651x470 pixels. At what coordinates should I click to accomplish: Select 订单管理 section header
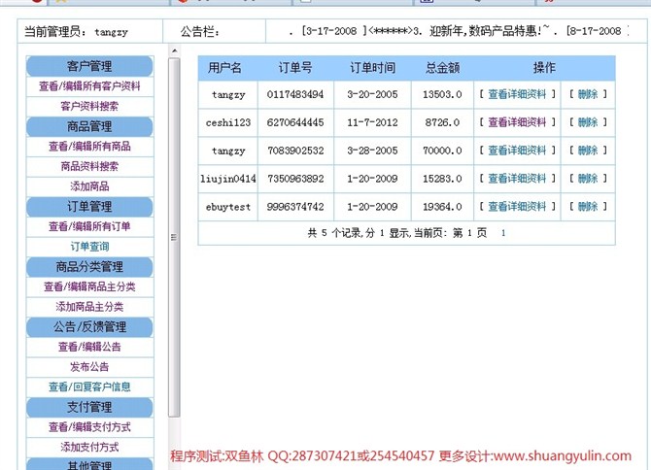pyautogui.click(x=89, y=207)
